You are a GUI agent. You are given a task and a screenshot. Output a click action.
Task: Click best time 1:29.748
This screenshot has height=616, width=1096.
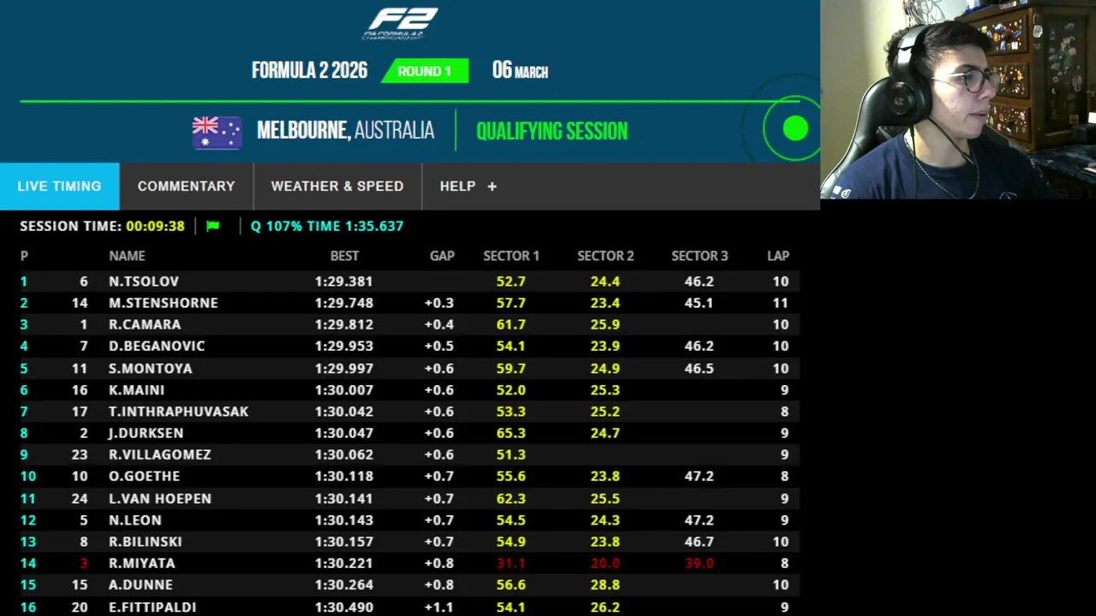(343, 303)
